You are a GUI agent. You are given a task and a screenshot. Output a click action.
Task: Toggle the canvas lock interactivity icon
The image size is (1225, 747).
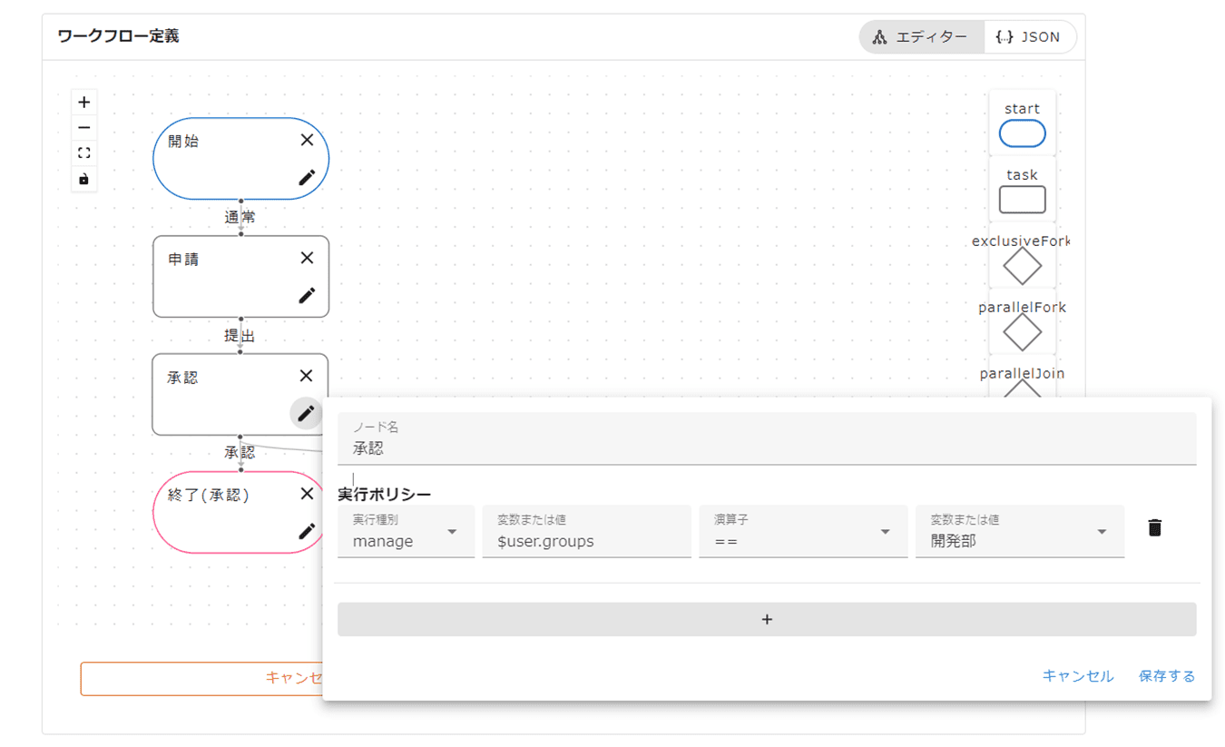tap(84, 180)
